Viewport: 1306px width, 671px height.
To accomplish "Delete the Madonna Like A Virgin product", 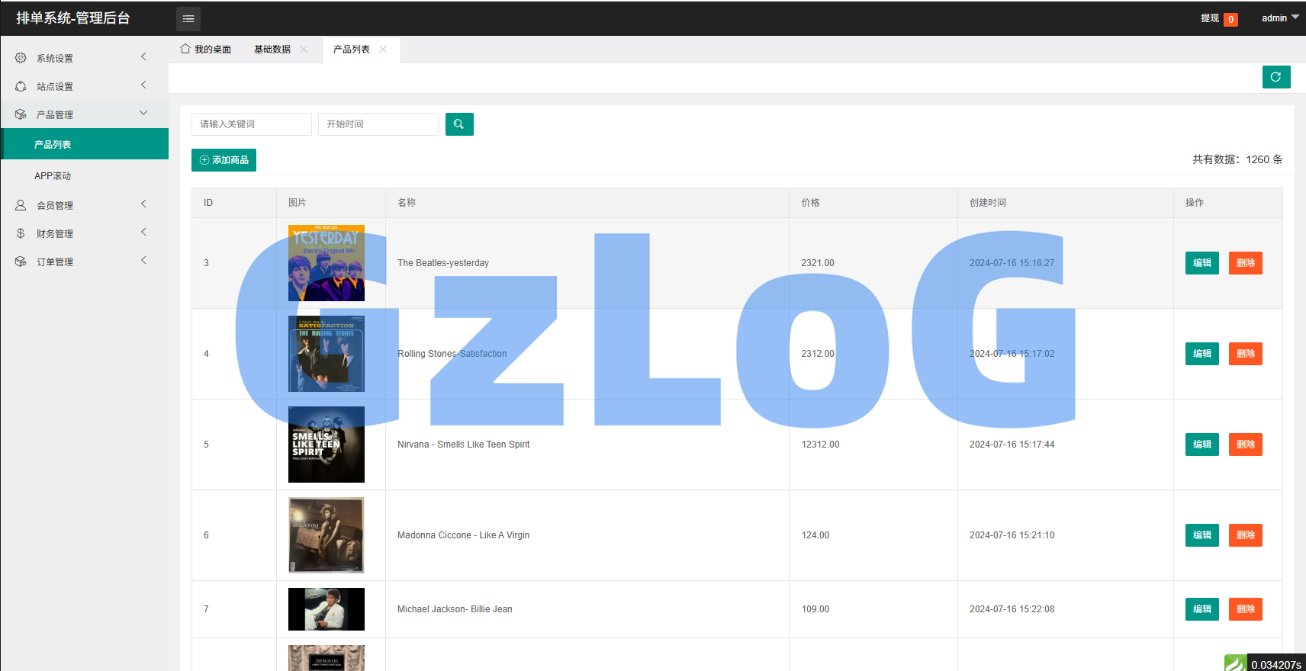I will coord(1245,535).
